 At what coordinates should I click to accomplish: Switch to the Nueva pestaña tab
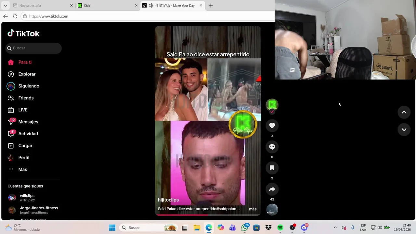[x=42, y=6]
